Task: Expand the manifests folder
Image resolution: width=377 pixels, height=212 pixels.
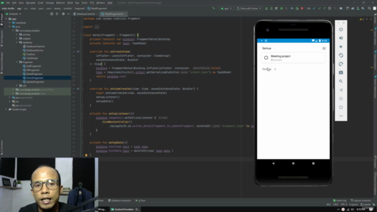Action: pos(9,23)
